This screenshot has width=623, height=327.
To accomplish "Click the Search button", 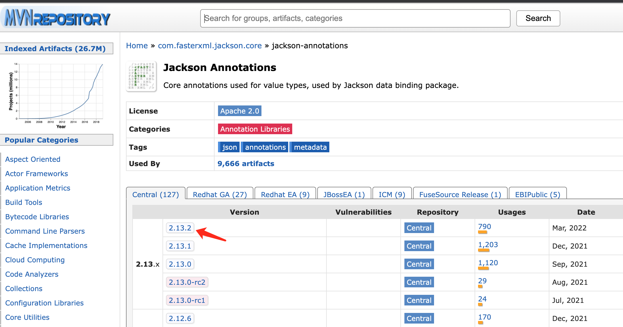I will (538, 18).
